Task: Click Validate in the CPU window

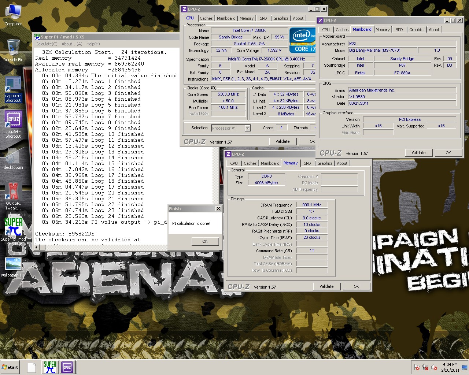Action: tap(282, 141)
